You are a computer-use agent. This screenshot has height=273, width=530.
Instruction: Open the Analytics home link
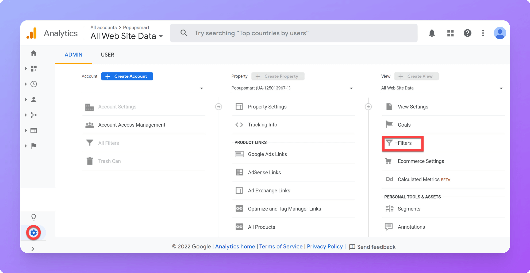pyautogui.click(x=235, y=247)
